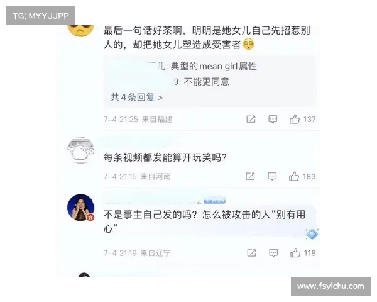Share the Henan comment posted 21:15
Image resolution: width=377 pixels, height=302 pixels.
[x=250, y=176]
